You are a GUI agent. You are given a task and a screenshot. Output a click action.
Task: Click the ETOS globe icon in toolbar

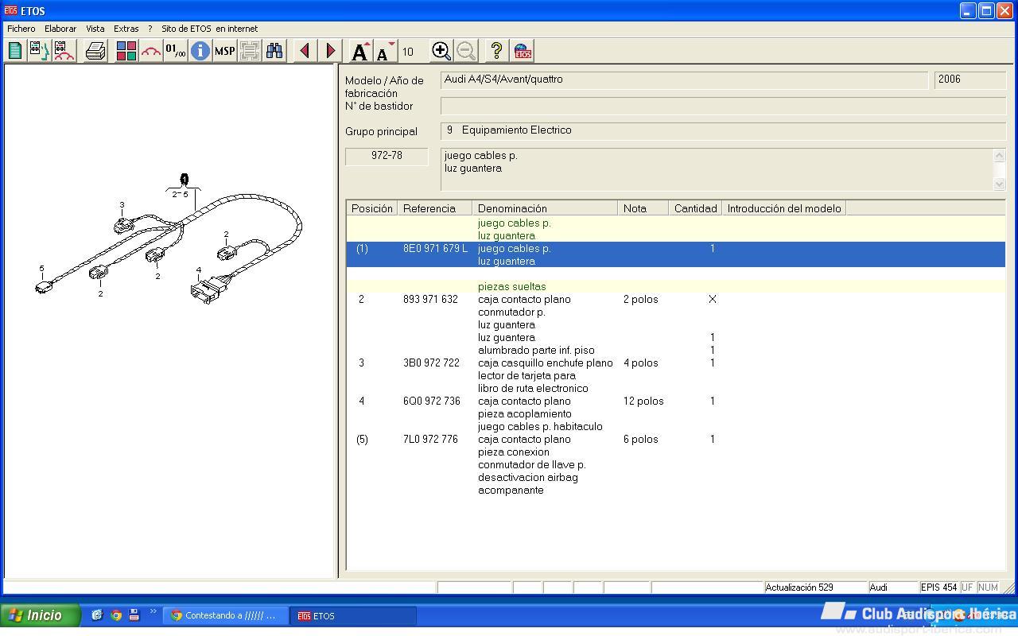(522, 51)
